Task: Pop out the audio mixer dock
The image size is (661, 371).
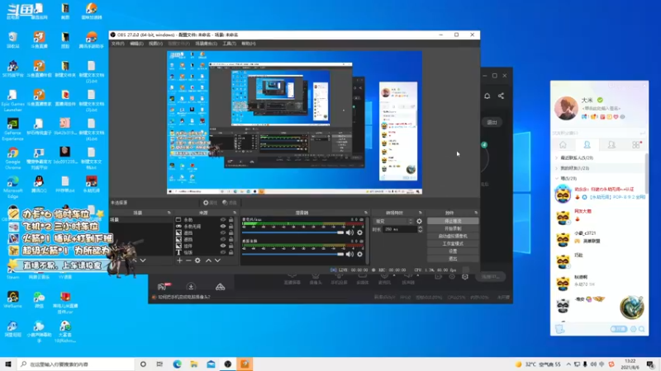Action: click(x=365, y=213)
